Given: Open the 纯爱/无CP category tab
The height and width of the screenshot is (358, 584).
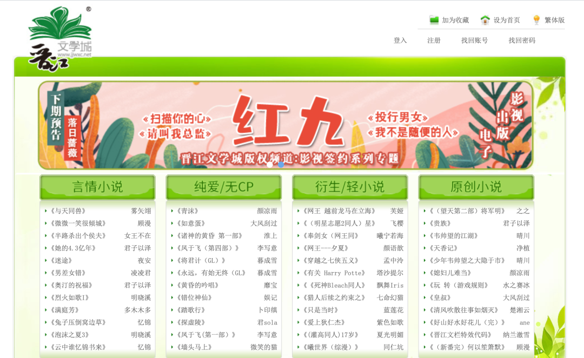Looking at the screenshot, I should (x=223, y=187).
